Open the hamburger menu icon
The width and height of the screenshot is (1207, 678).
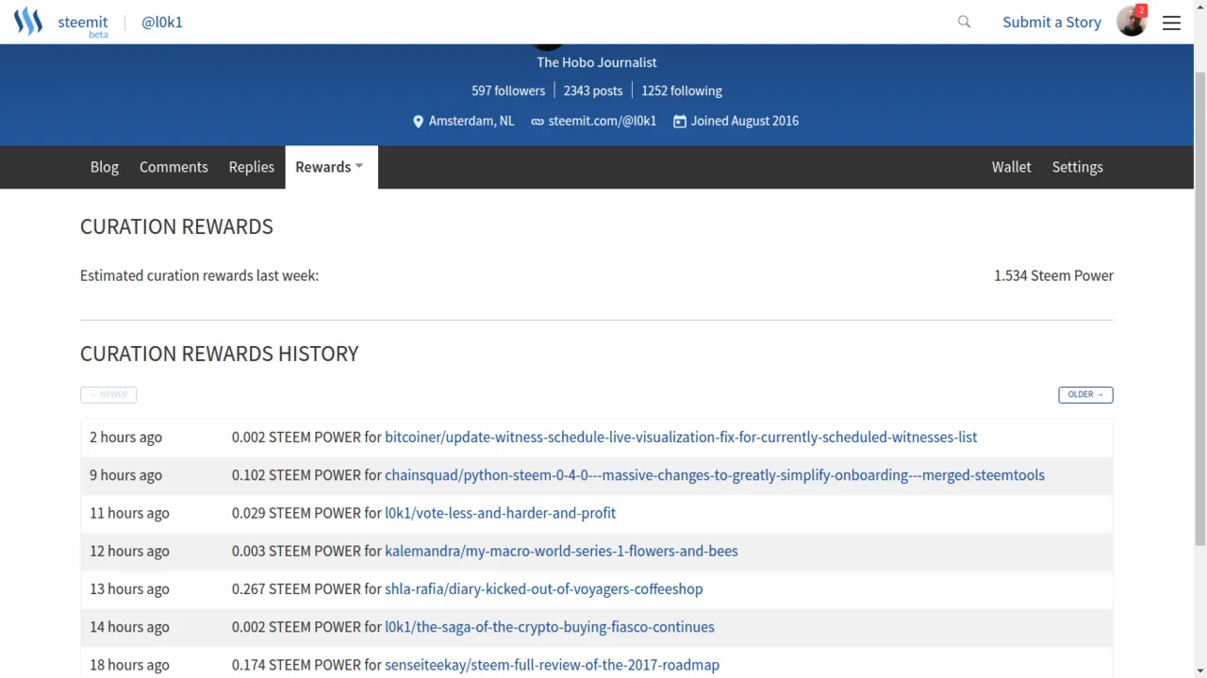click(1171, 23)
